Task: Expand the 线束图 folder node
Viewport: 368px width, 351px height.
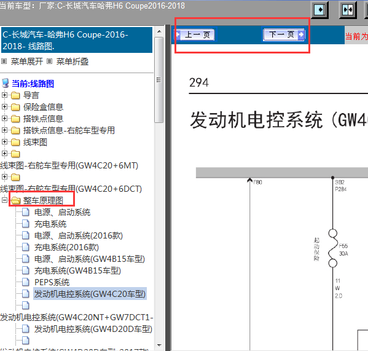Action: click(4, 141)
